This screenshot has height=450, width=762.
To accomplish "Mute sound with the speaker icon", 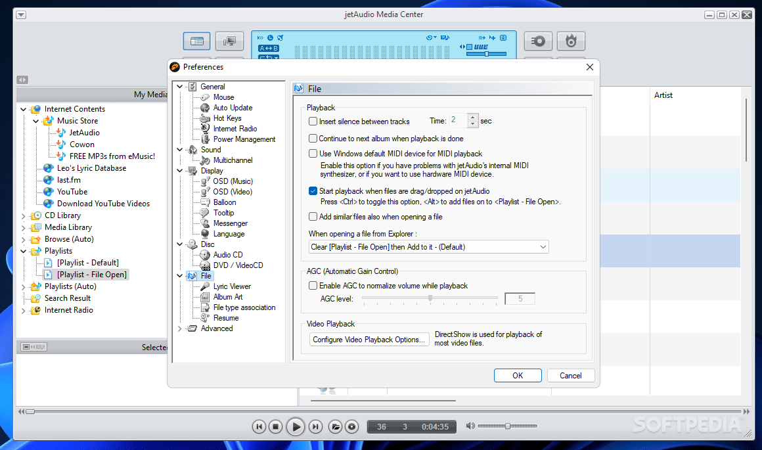I will pyautogui.click(x=470, y=426).
